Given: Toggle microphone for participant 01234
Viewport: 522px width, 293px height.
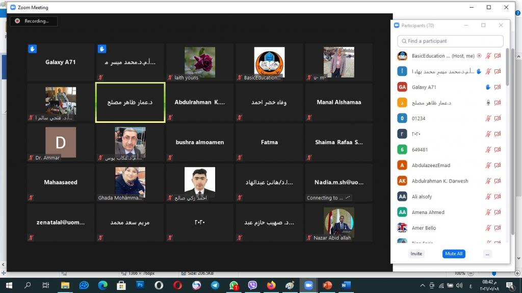Looking at the screenshot, I should point(488,119).
